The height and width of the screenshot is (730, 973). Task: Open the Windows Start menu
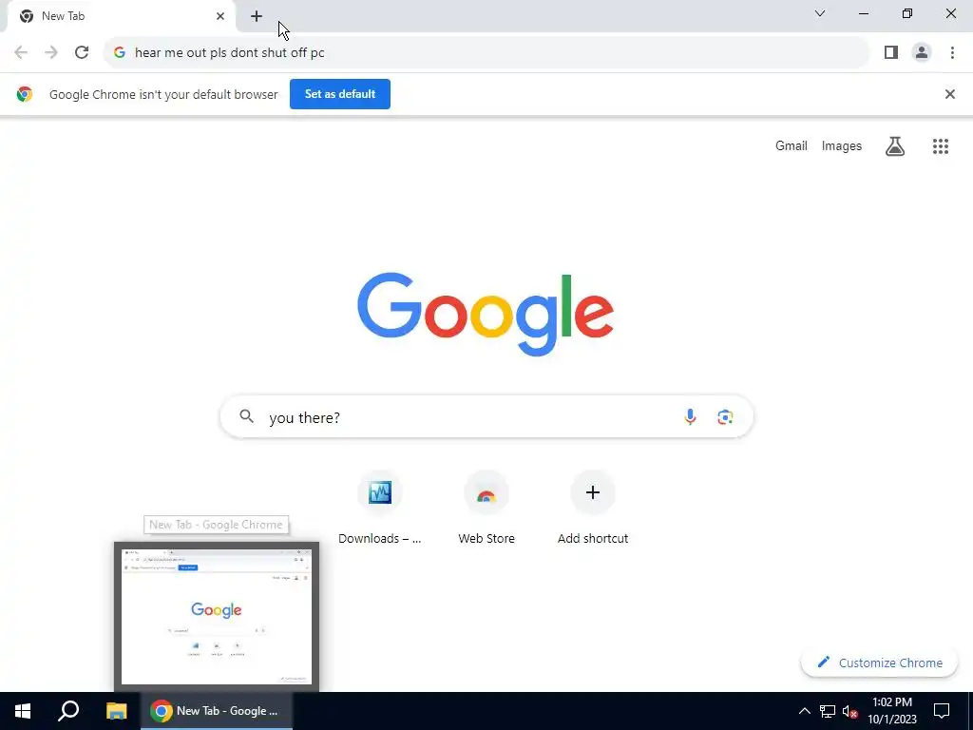(x=23, y=711)
